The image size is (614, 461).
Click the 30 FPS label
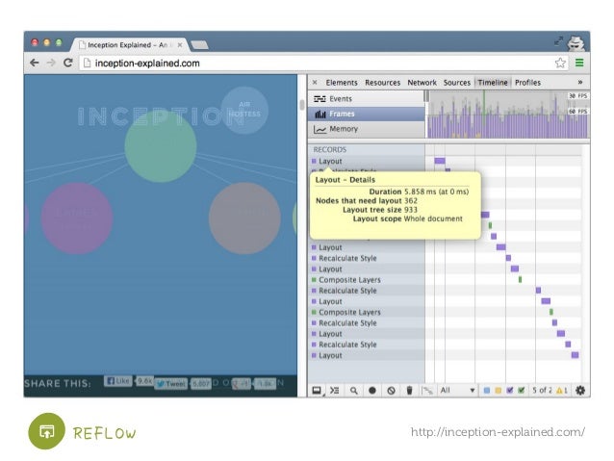[x=577, y=96]
